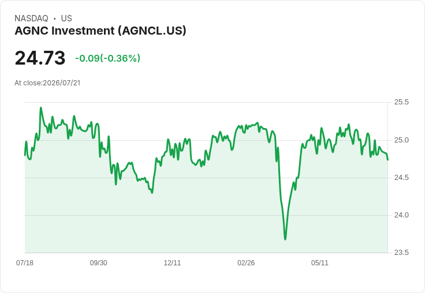Click the 25.5 price axis label
Viewport: 425px width, 293px height.
(x=401, y=102)
